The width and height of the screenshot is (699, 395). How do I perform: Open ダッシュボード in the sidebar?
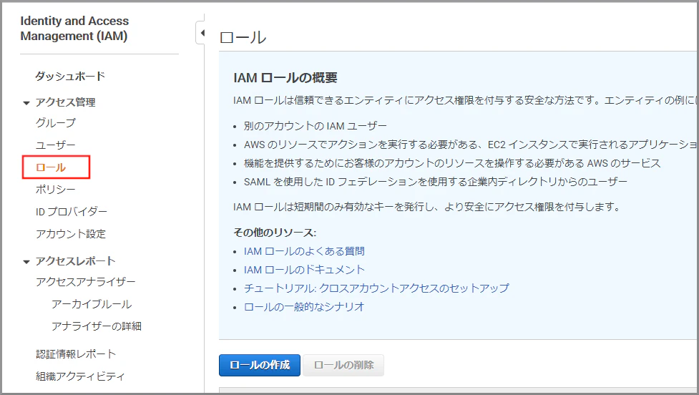(x=70, y=77)
